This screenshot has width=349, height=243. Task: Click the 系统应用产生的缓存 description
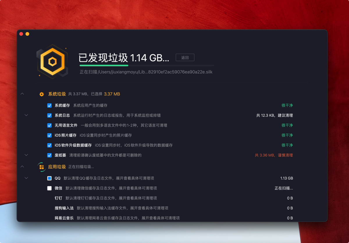click(x=90, y=105)
